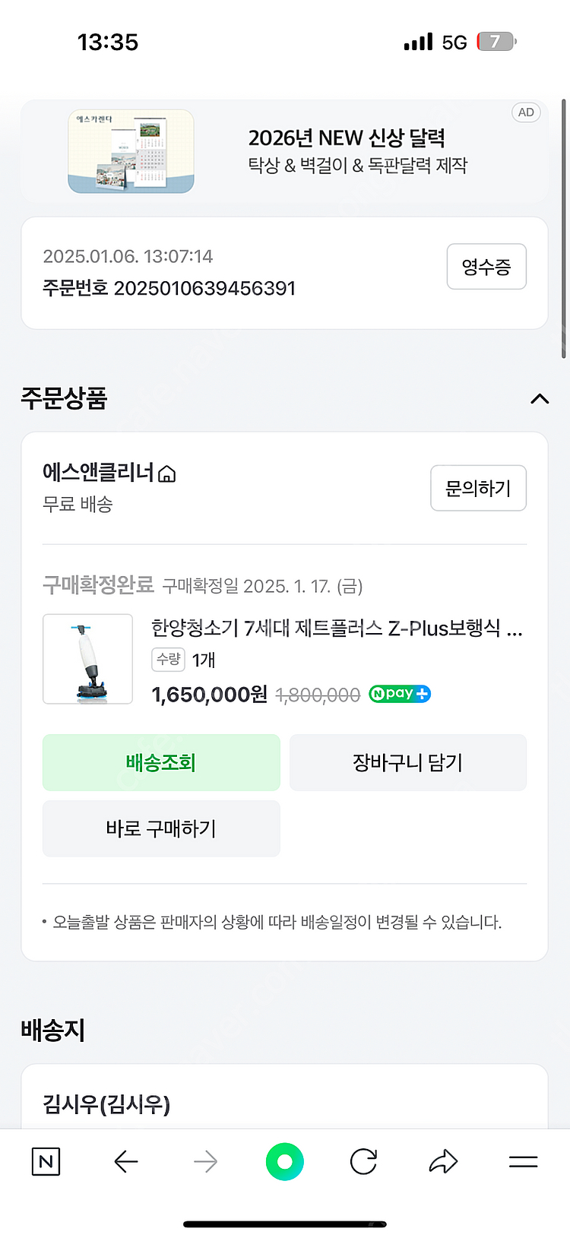Tap the AD label badge
Screen dimensions: 570x1238
(526, 112)
